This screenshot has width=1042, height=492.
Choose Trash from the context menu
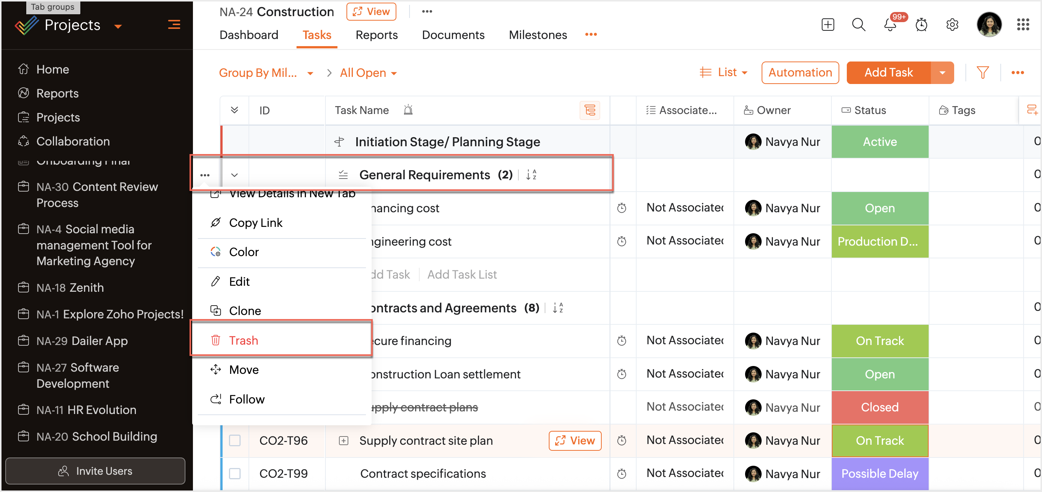[243, 340]
